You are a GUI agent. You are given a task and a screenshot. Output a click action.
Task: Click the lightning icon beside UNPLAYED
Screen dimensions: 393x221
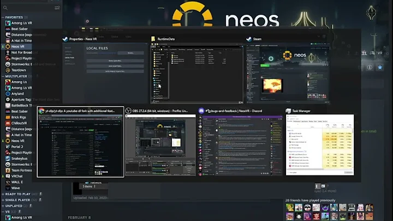pyautogui.click(x=31, y=206)
